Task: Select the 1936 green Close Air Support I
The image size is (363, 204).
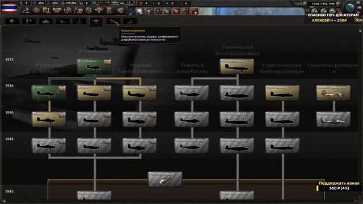Action: [x=49, y=93]
